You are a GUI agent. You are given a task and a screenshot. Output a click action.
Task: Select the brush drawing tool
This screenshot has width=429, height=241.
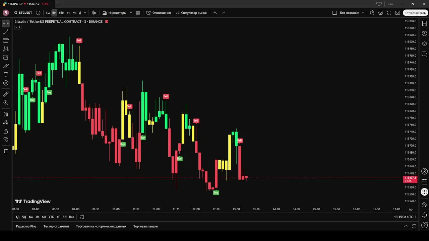[6, 66]
